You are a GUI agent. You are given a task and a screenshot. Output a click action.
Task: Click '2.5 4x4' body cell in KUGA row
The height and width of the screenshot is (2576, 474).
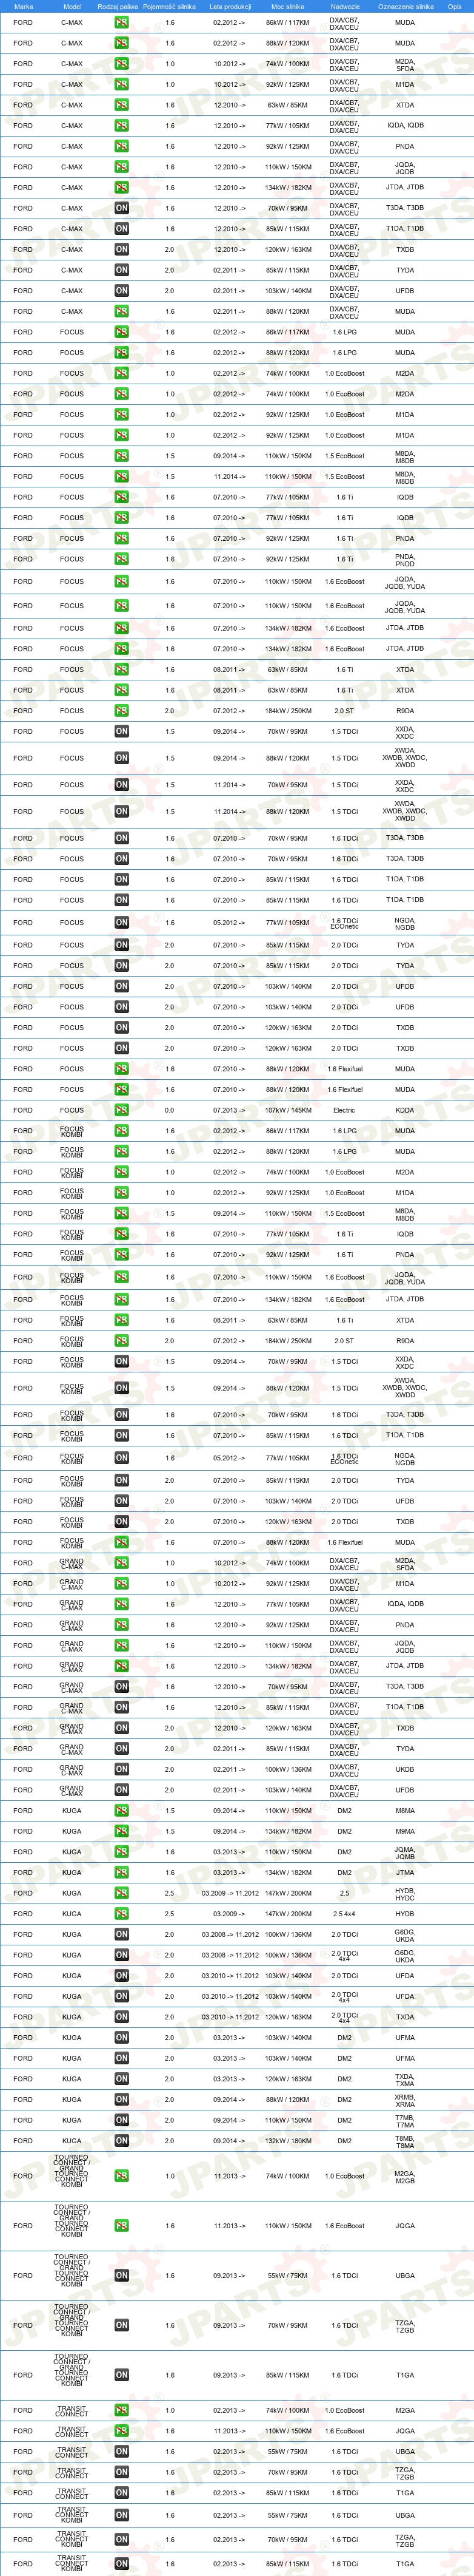pos(344,1914)
